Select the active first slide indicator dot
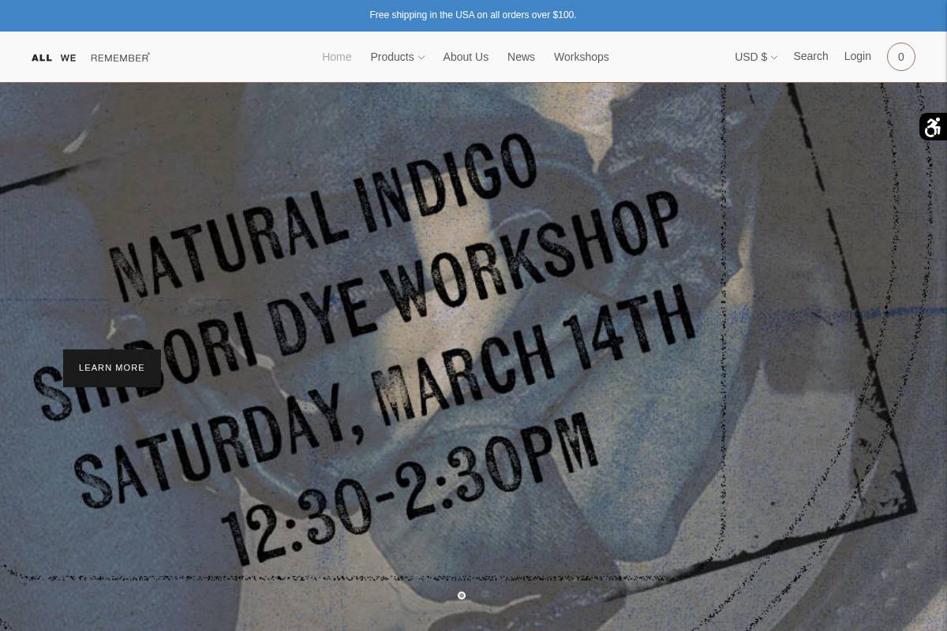This screenshot has height=631, width=947. coord(462,596)
